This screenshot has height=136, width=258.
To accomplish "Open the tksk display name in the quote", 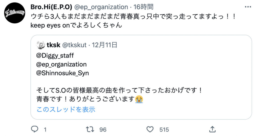I will [53, 45].
